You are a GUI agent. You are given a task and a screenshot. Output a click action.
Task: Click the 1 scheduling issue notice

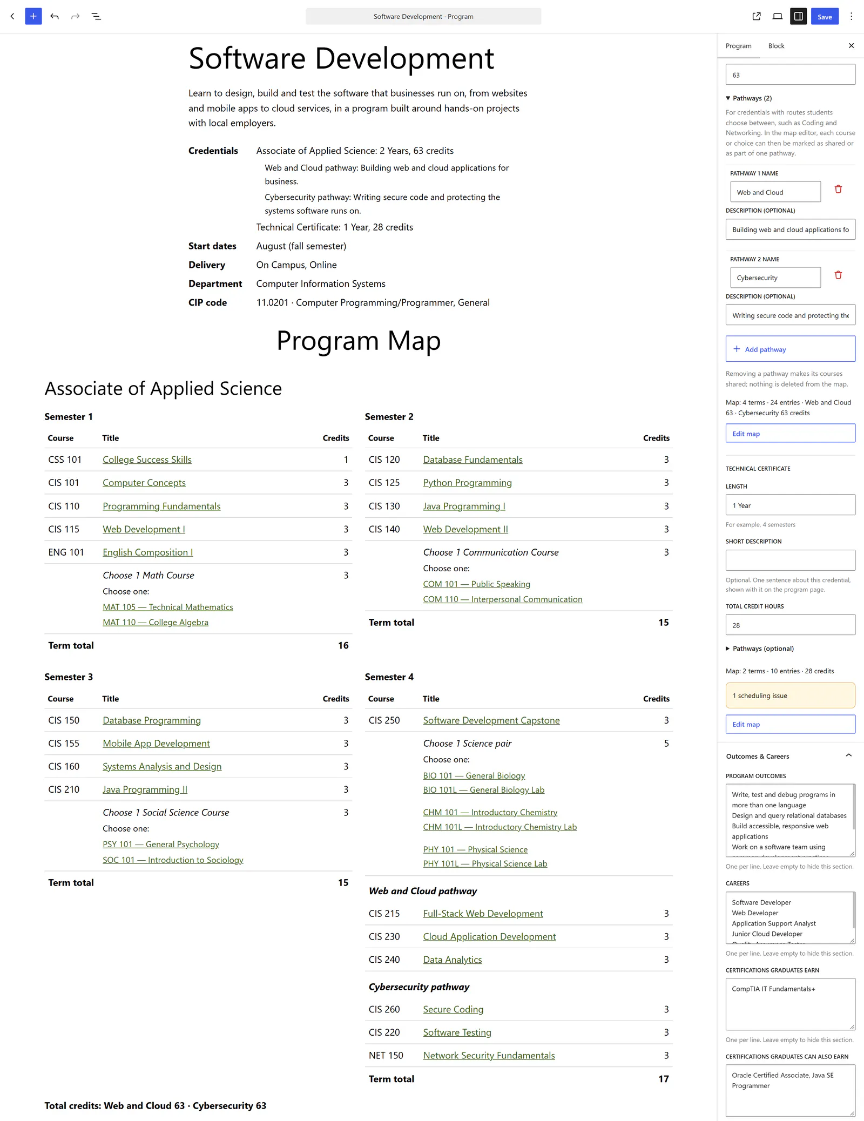point(791,695)
